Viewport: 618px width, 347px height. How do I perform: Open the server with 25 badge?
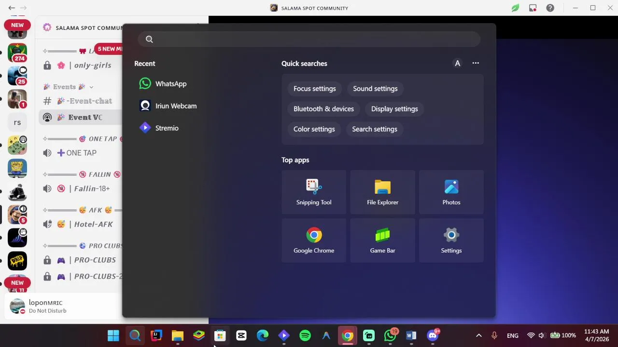[17, 76]
